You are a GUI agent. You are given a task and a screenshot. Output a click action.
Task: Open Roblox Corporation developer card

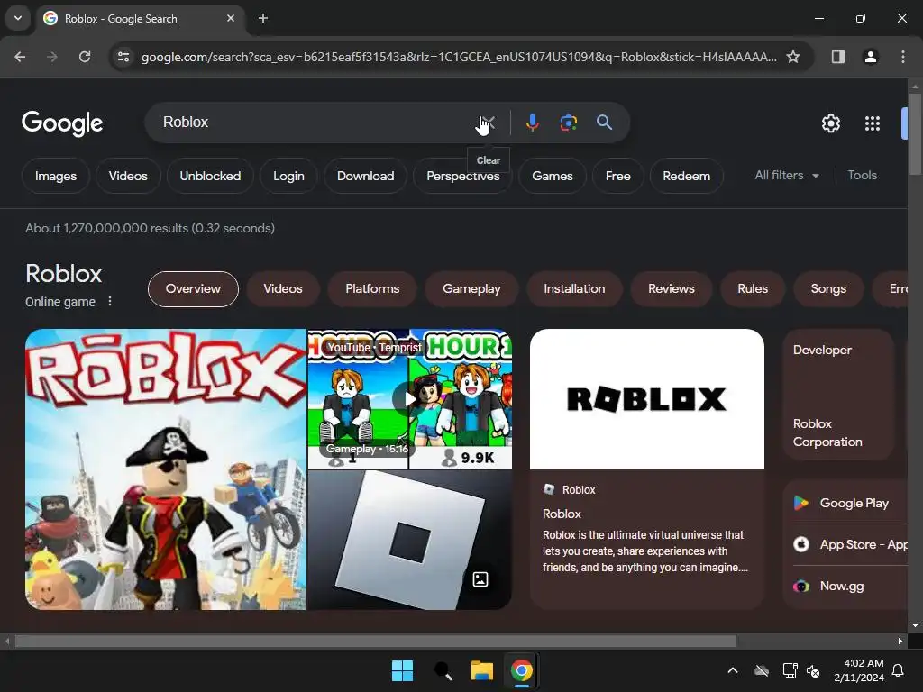click(838, 395)
